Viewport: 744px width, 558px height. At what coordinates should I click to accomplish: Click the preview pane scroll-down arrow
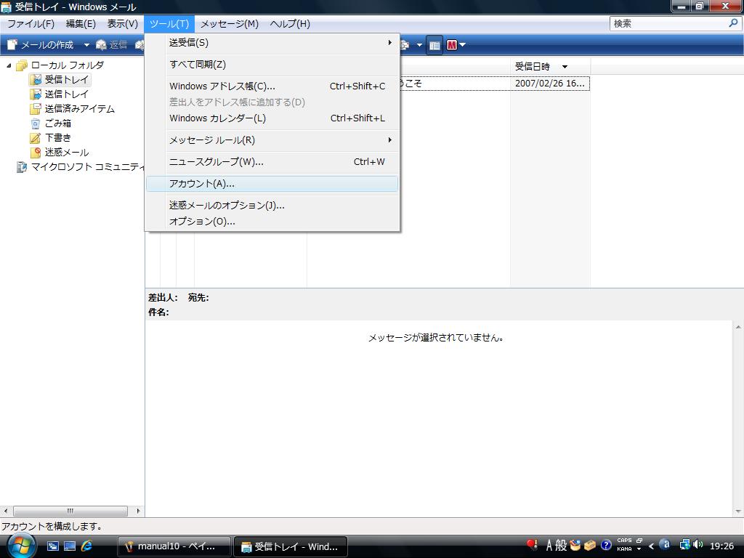(738, 511)
